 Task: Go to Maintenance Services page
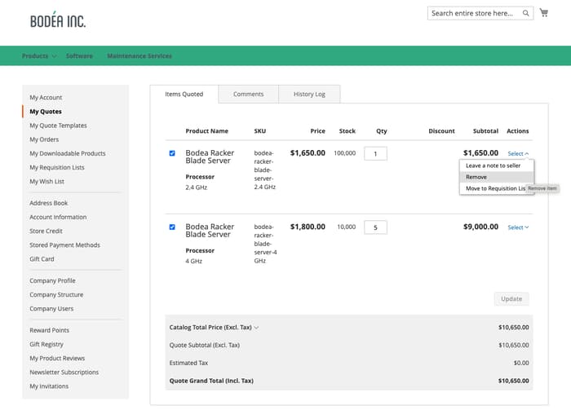(x=139, y=56)
